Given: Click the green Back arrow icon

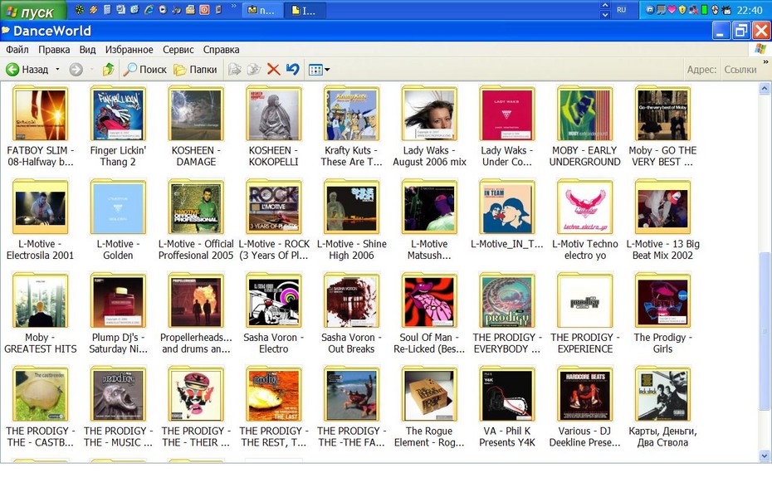Looking at the screenshot, I should [12, 70].
